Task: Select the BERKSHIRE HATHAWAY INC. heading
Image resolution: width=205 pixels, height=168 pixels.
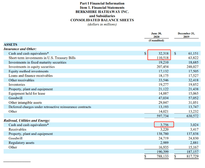Action: (102, 12)
